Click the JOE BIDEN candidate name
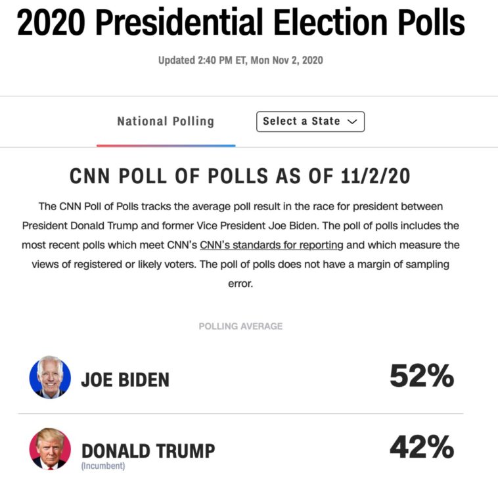498x486 pixels. [x=125, y=380]
